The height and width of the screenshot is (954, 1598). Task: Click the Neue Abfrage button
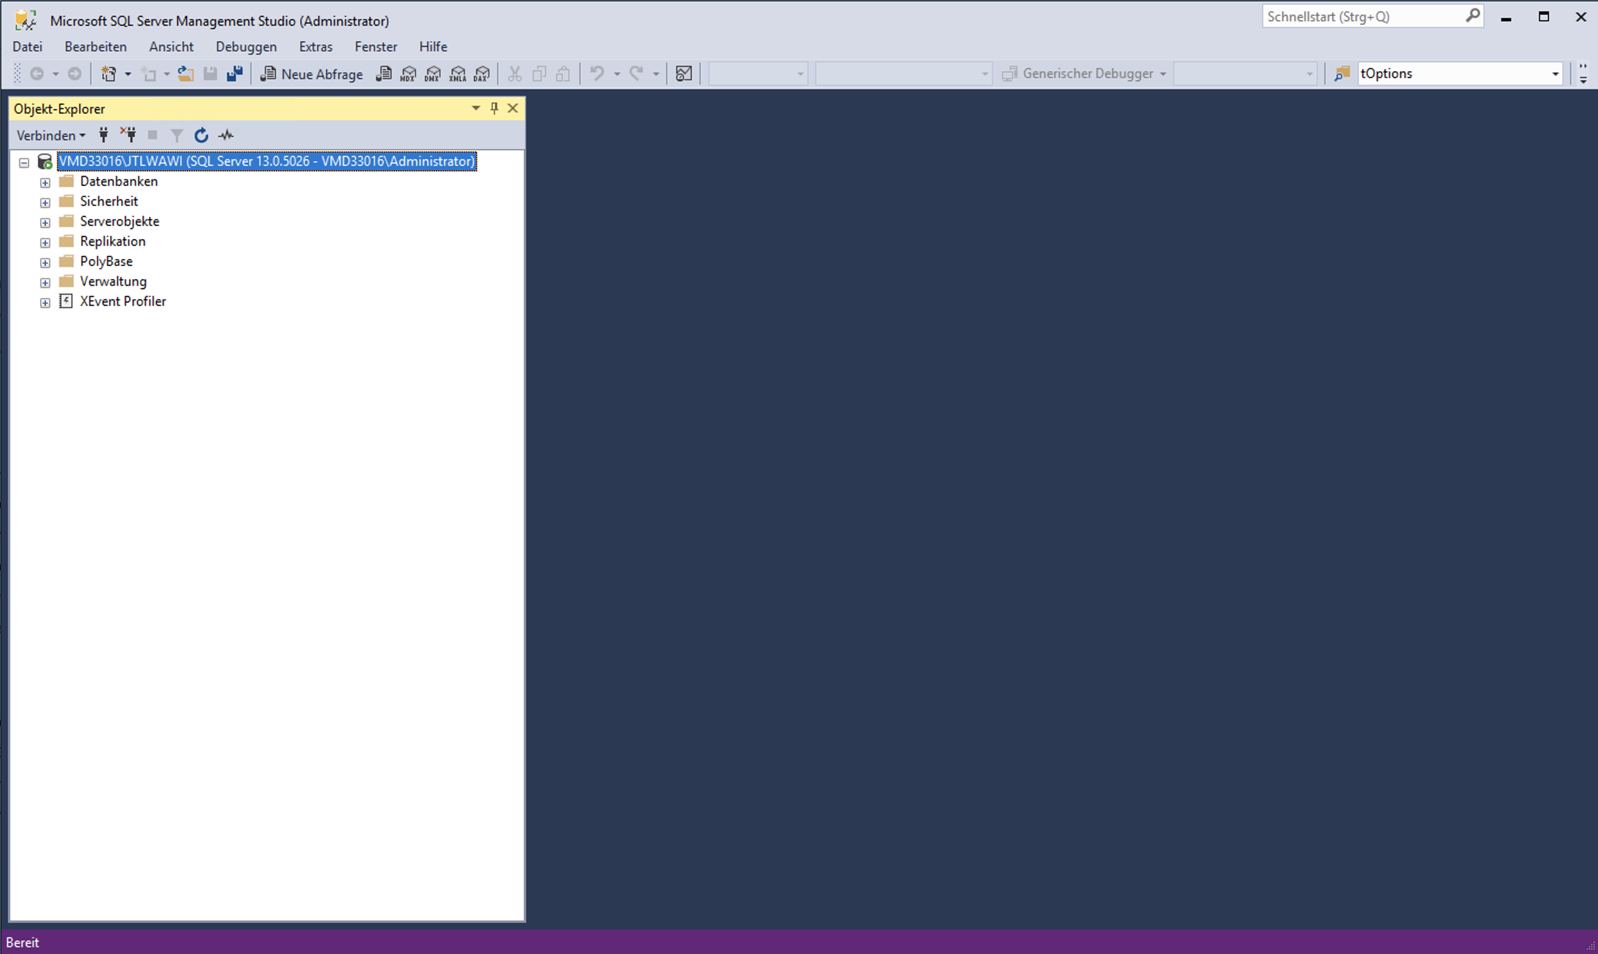[312, 74]
